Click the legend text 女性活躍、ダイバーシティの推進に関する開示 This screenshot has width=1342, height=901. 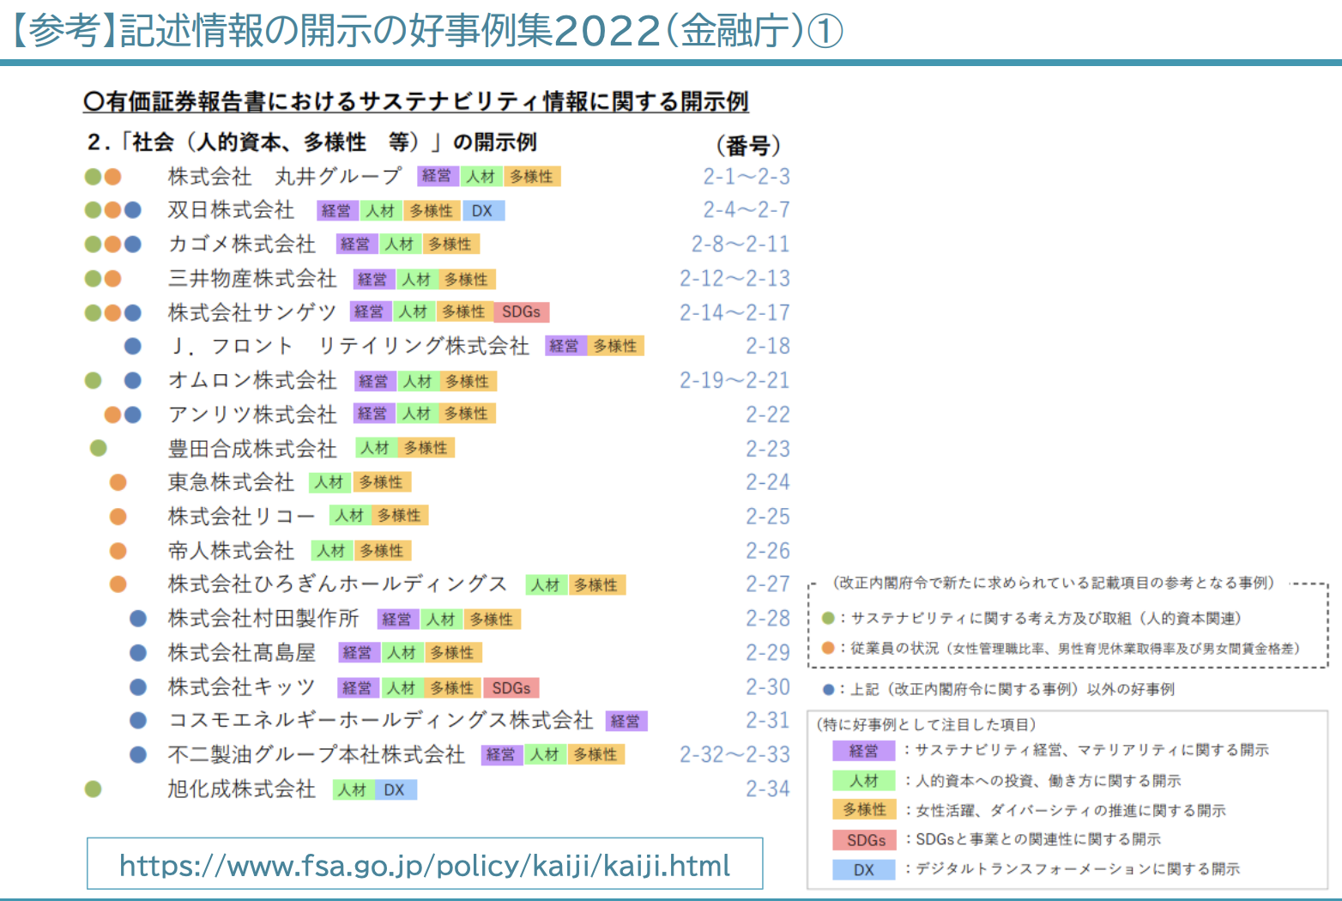tap(1071, 810)
